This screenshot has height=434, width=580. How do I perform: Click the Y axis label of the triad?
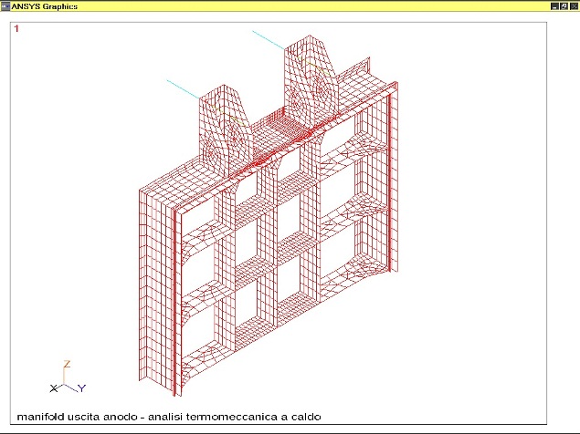pyautogui.click(x=81, y=388)
